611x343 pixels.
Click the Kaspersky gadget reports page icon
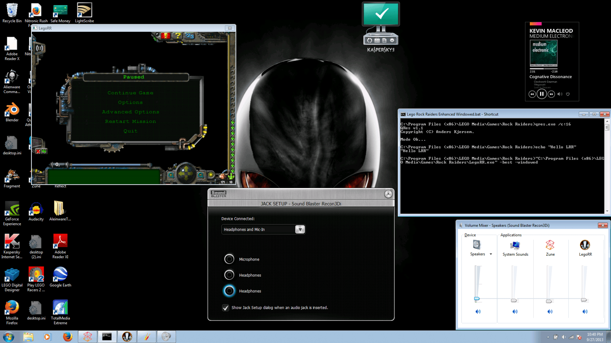[x=384, y=40]
